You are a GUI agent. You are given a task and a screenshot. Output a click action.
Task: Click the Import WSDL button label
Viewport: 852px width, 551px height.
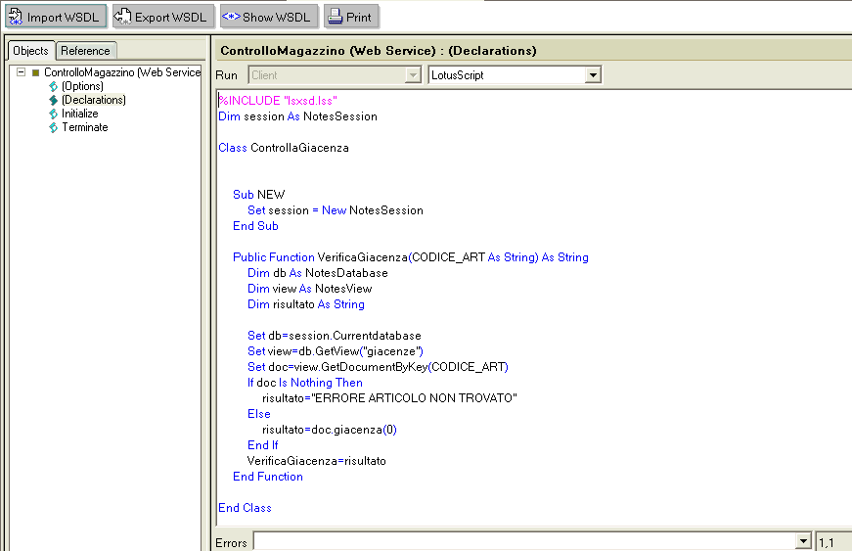point(63,18)
